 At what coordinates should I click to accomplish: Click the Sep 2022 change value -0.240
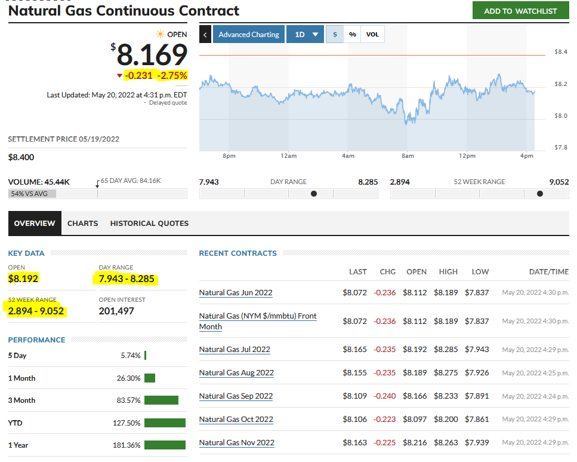click(384, 396)
